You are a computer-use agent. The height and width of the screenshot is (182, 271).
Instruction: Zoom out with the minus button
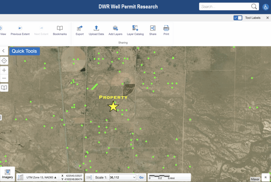tap(4, 78)
